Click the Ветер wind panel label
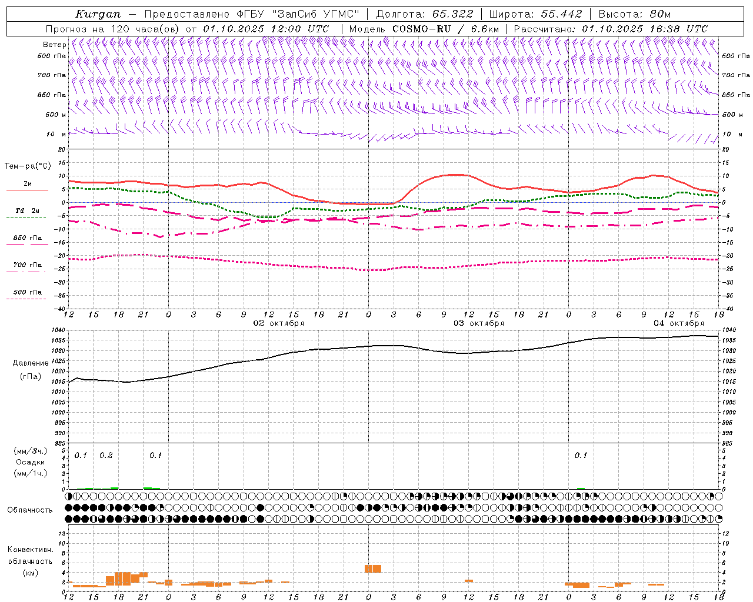 coord(54,45)
